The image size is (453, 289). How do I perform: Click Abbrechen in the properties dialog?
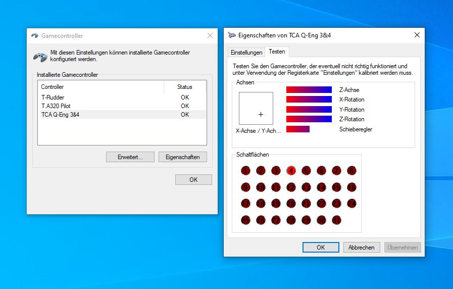pyautogui.click(x=362, y=248)
